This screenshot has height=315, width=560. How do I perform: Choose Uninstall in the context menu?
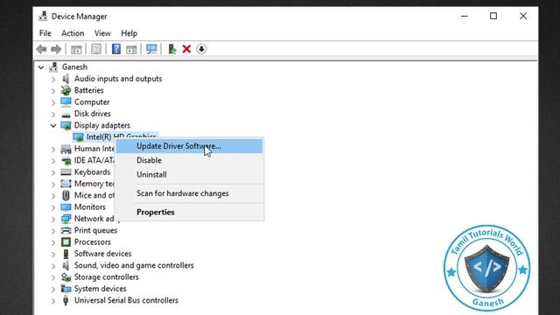pyautogui.click(x=189, y=175)
